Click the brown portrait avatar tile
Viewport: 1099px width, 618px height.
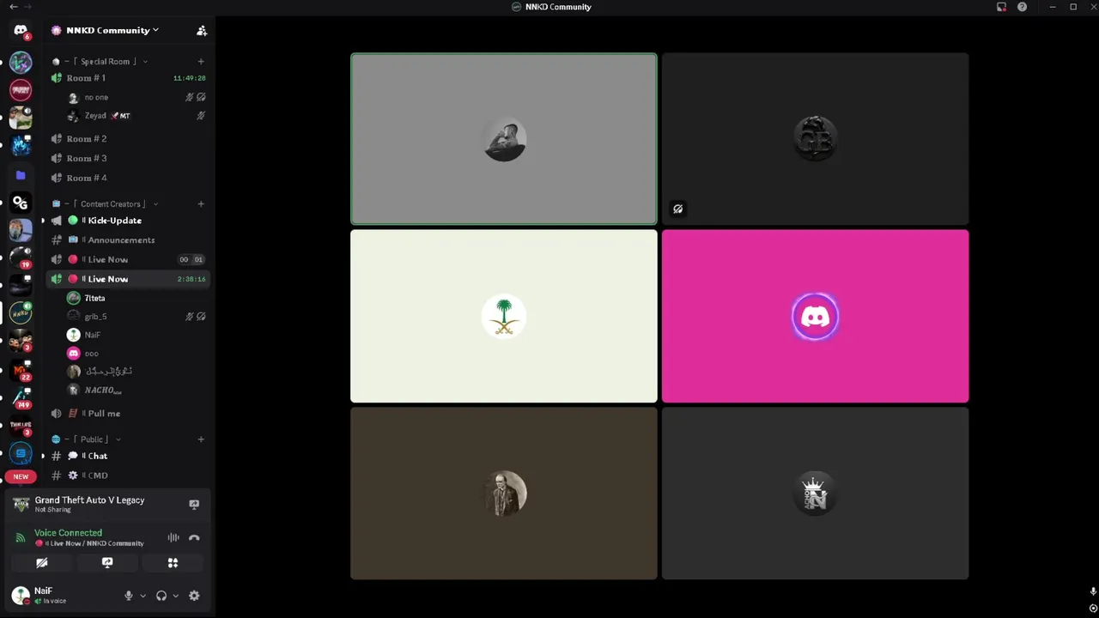pos(503,494)
